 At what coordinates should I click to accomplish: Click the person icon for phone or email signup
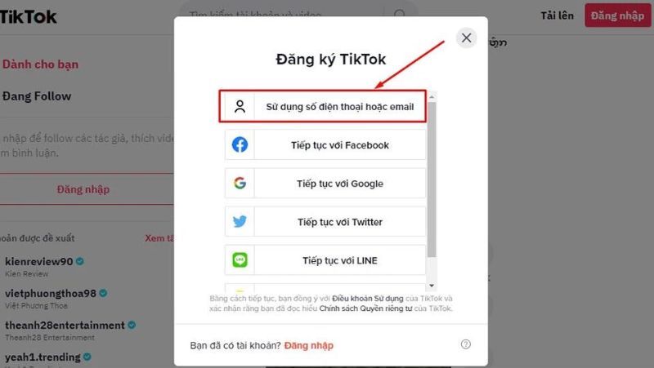point(240,107)
